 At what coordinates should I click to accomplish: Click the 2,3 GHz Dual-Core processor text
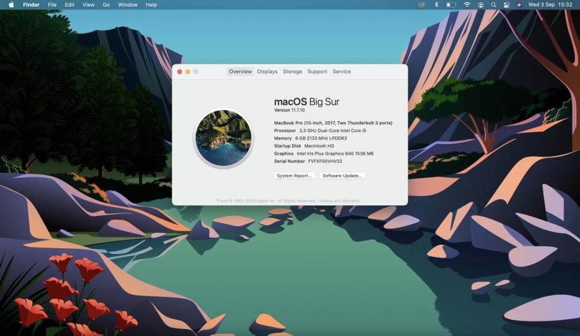333,131
